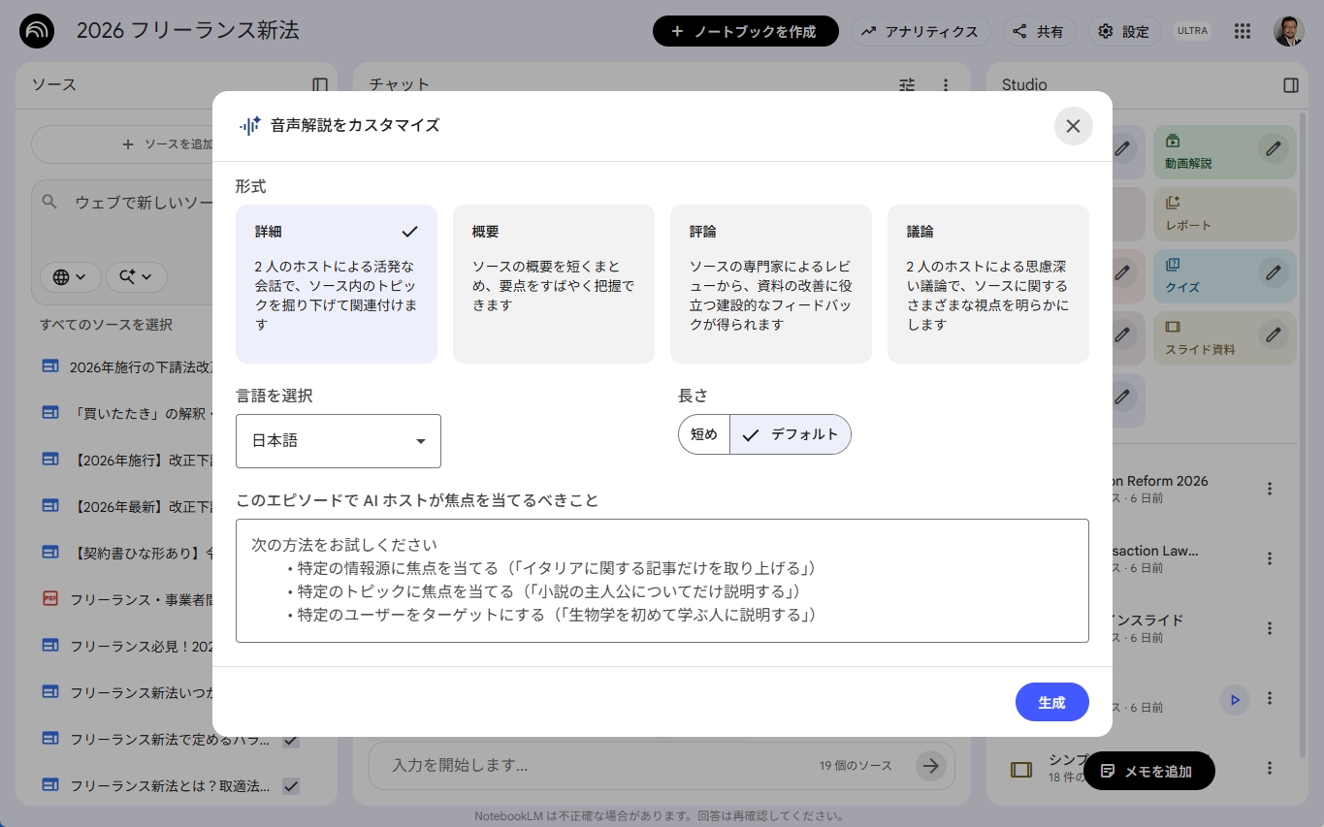Screen dimensions: 1324x827
Task: Open アナリティクス from the top bar
Action: pyautogui.click(x=920, y=31)
